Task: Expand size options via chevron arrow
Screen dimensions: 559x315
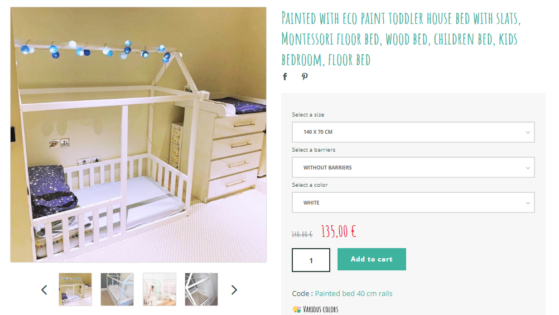Action: 528,132
